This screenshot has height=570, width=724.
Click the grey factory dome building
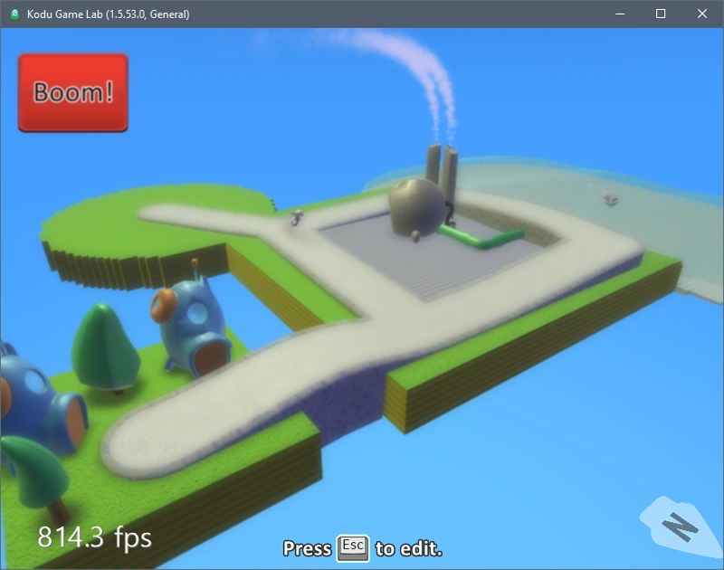point(417,208)
